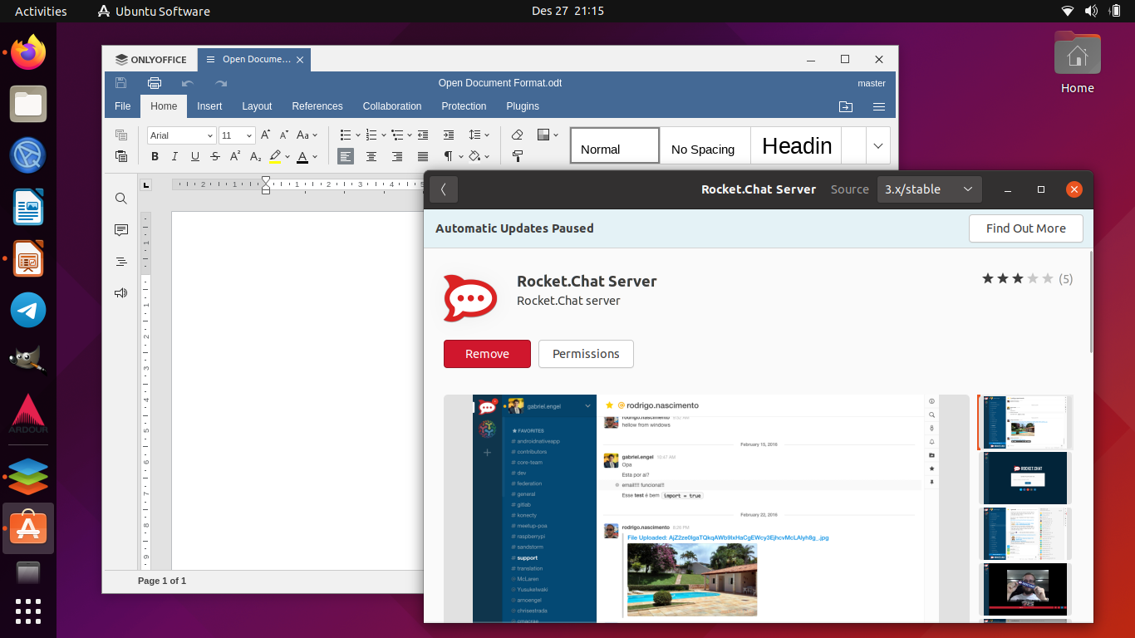Screen dimensions: 1135x638
Task: Click the red Remove button
Action: pyautogui.click(x=487, y=354)
